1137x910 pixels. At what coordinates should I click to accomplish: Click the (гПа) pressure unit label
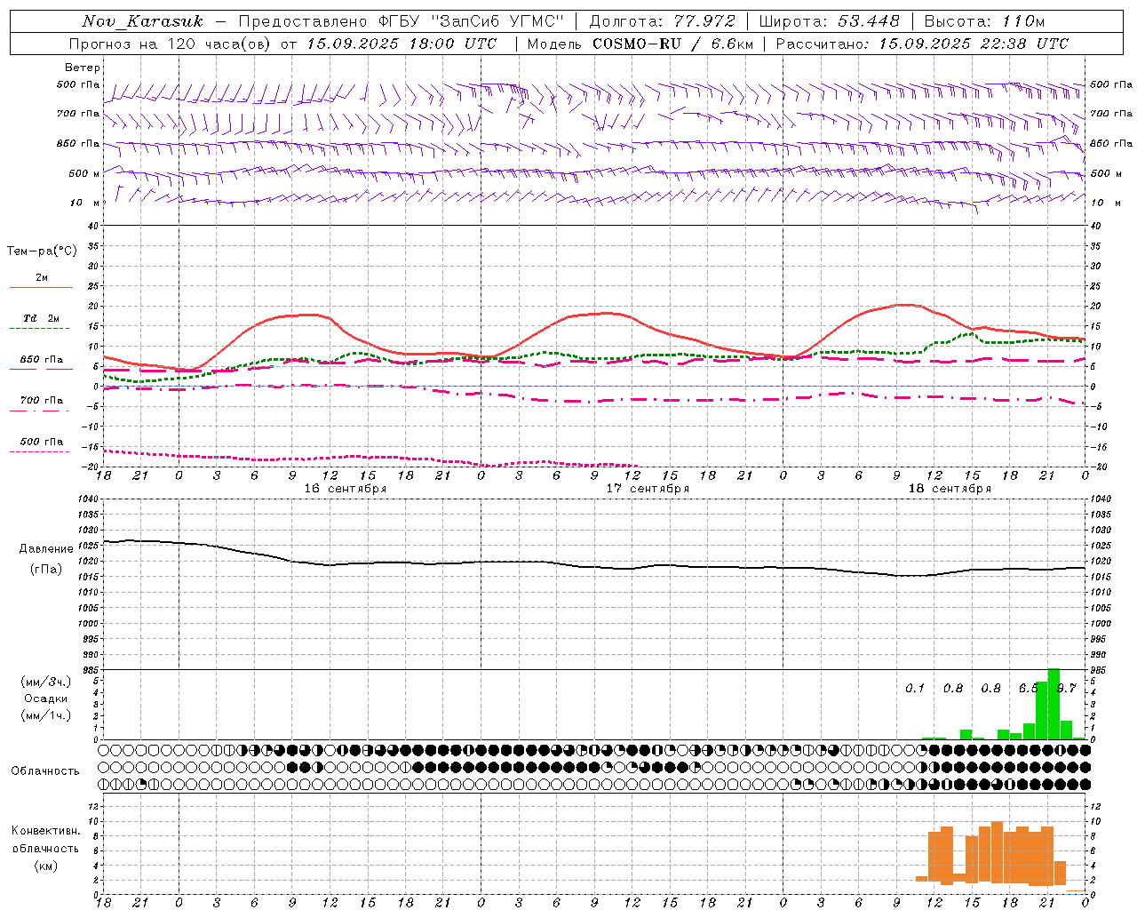pos(46,569)
